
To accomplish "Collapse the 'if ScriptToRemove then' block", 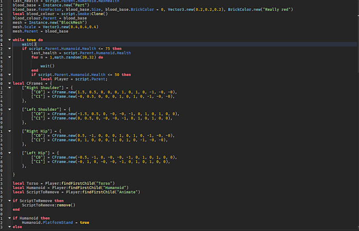I will click(x=10, y=200).
